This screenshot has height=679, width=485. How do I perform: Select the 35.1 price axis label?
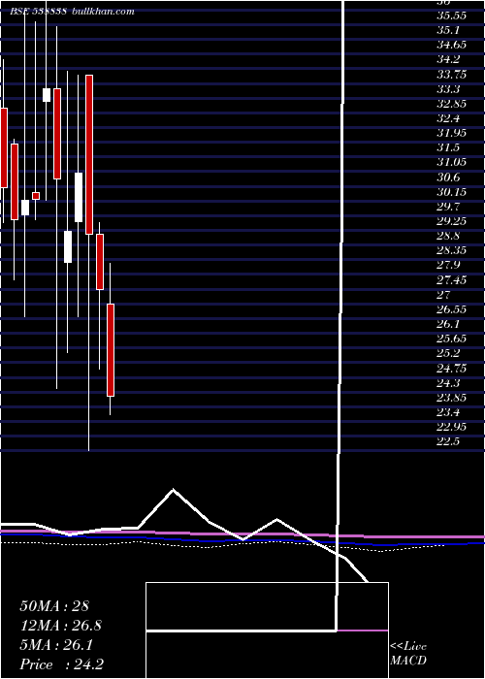pyautogui.click(x=448, y=30)
